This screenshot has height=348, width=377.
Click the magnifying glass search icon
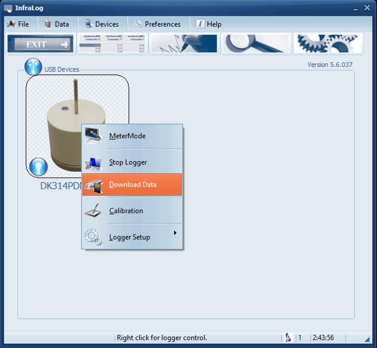[256, 44]
